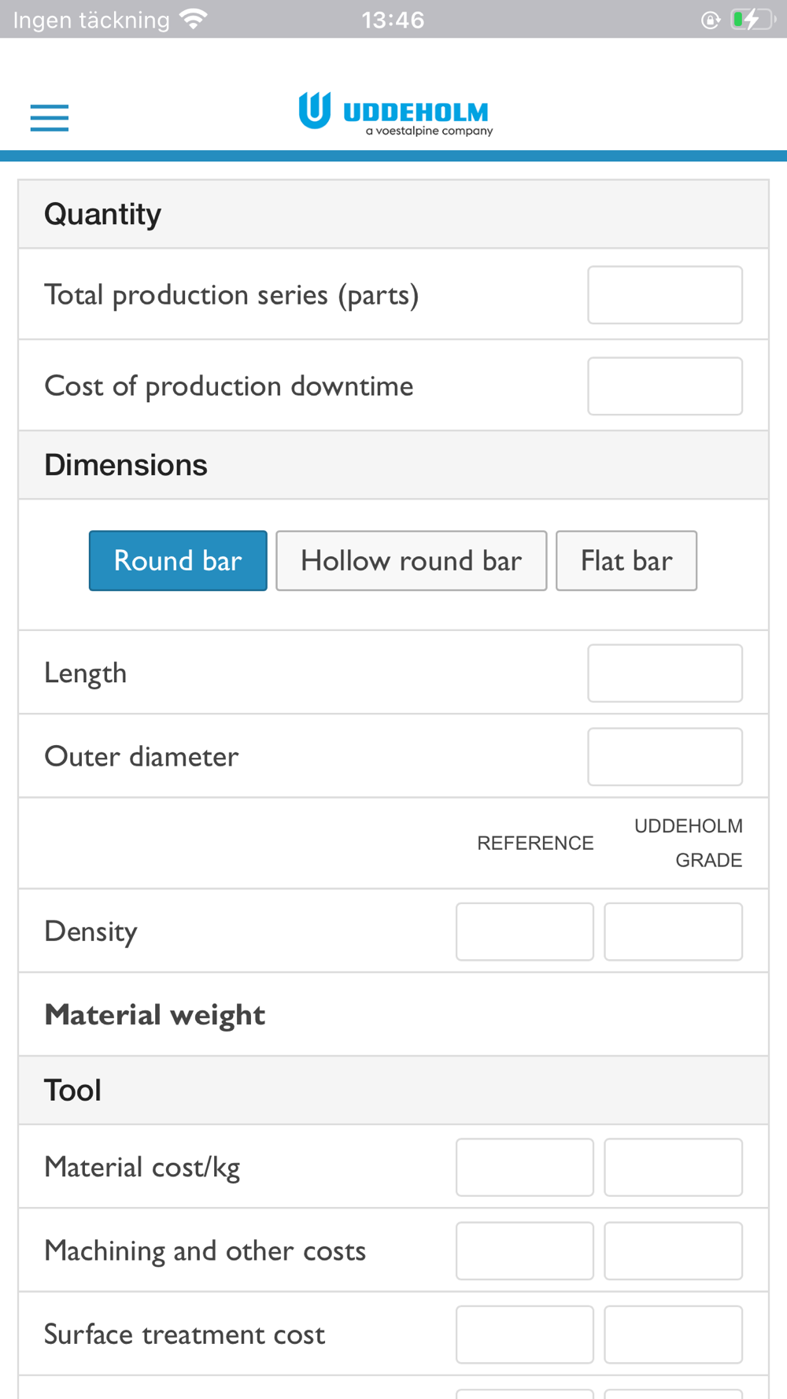
Task: Tap the battery charging icon
Action: pos(752,19)
